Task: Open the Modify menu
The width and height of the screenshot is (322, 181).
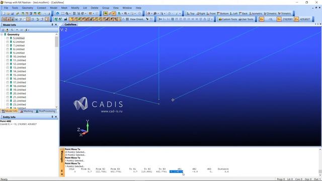Action: point(75,8)
